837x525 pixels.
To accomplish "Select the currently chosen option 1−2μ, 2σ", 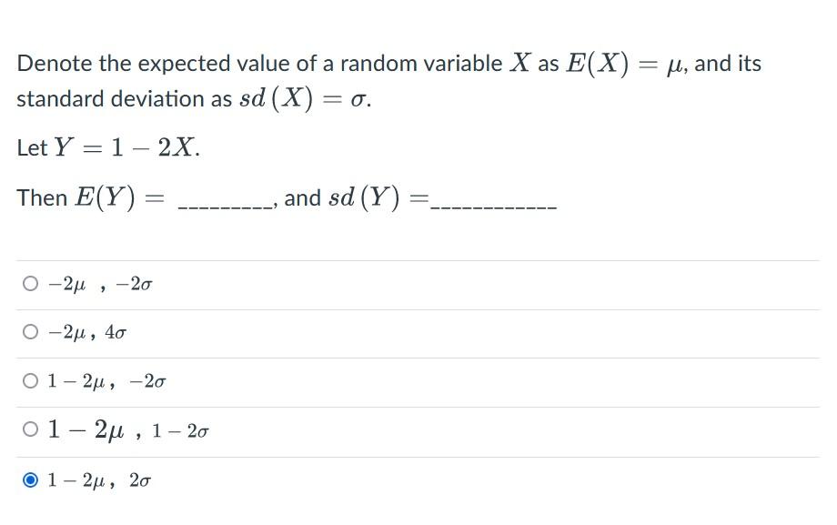I will (x=100, y=480).
